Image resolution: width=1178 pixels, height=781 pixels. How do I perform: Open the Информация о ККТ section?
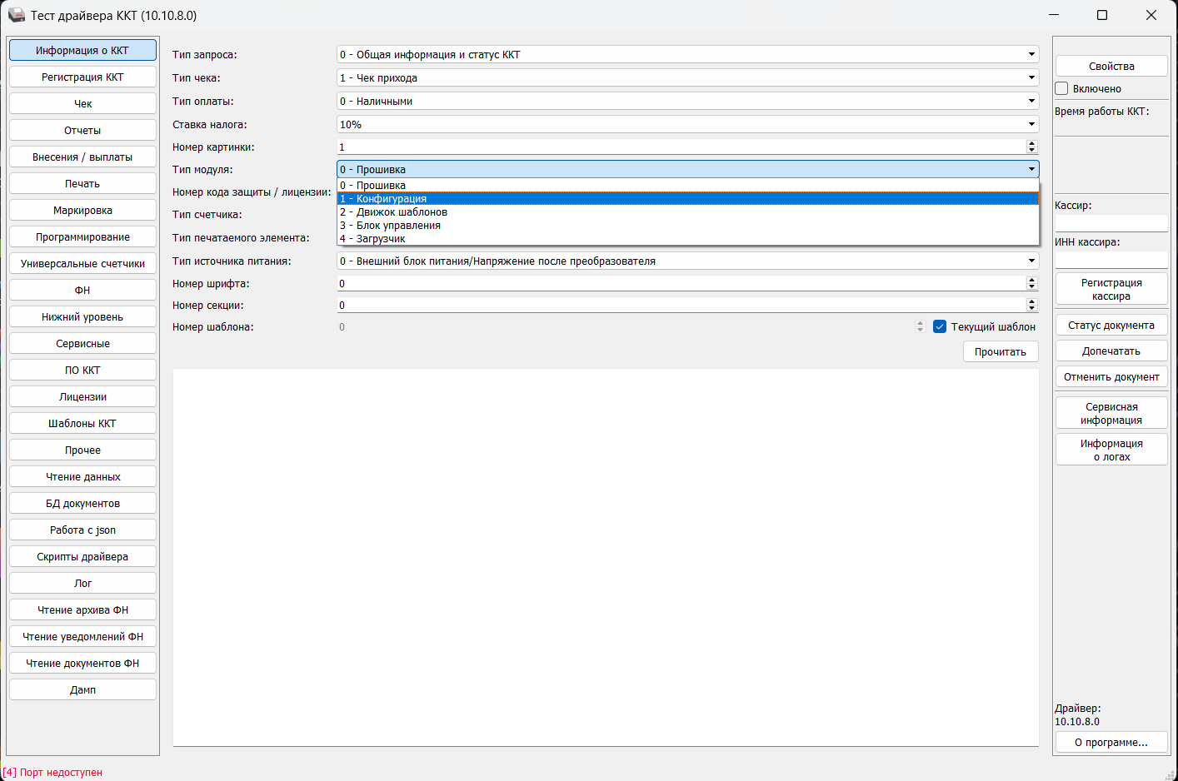coord(82,50)
